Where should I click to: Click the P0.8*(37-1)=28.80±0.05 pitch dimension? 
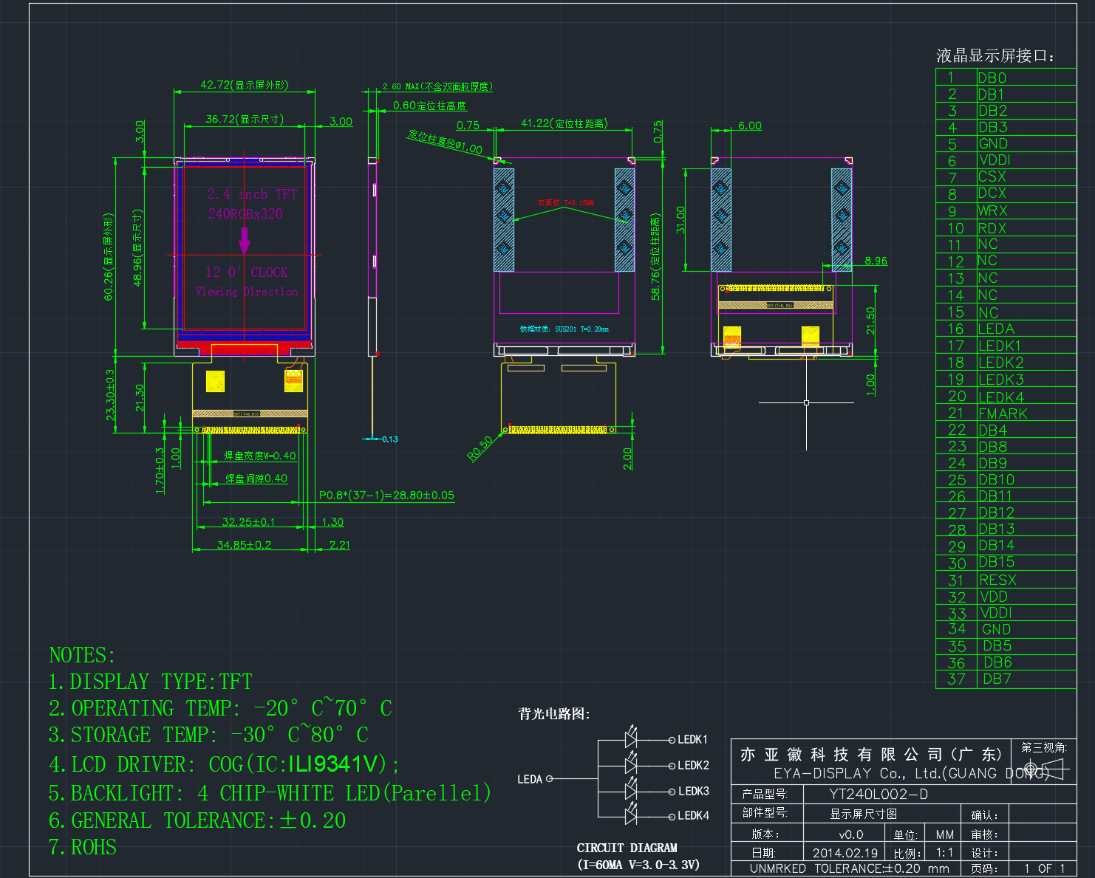coord(386,495)
